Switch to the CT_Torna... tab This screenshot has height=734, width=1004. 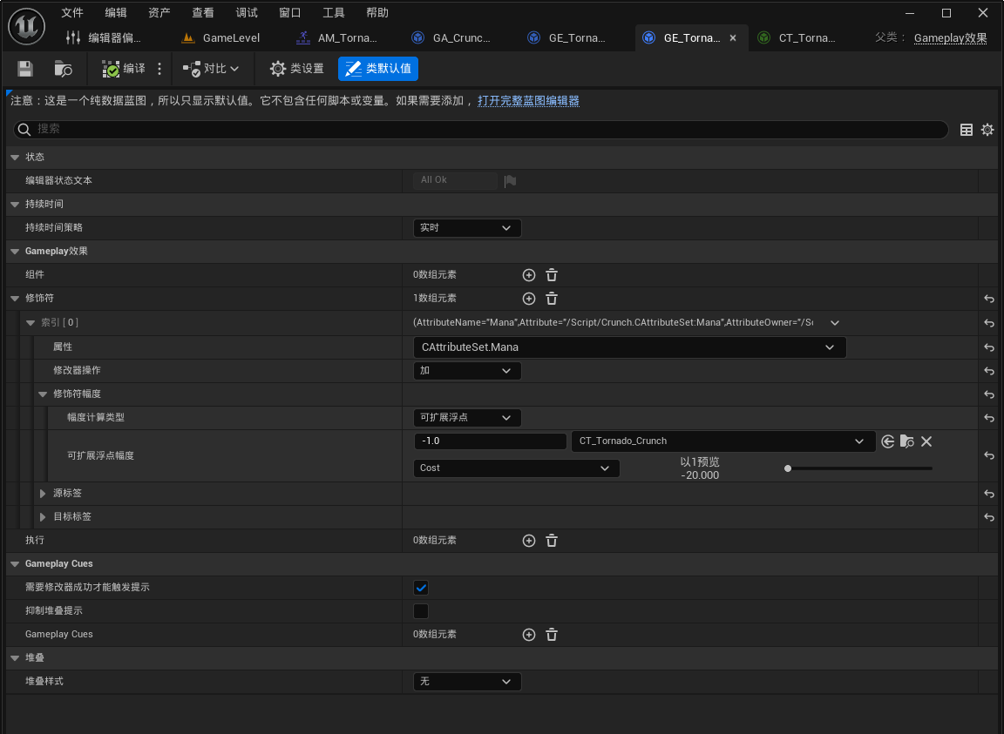(x=797, y=37)
